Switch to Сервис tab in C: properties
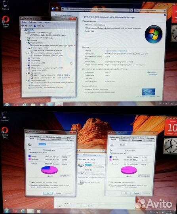Image resolution: width=177 pixels, height=214 pixels. coord(42,139)
